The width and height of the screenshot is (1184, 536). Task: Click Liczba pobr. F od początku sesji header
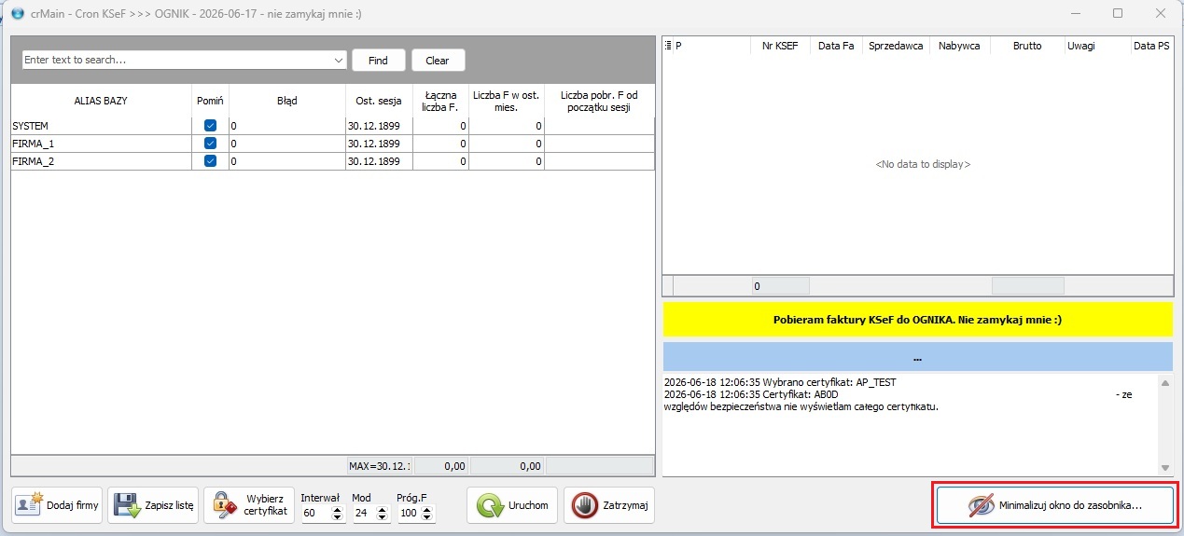coord(599,101)
